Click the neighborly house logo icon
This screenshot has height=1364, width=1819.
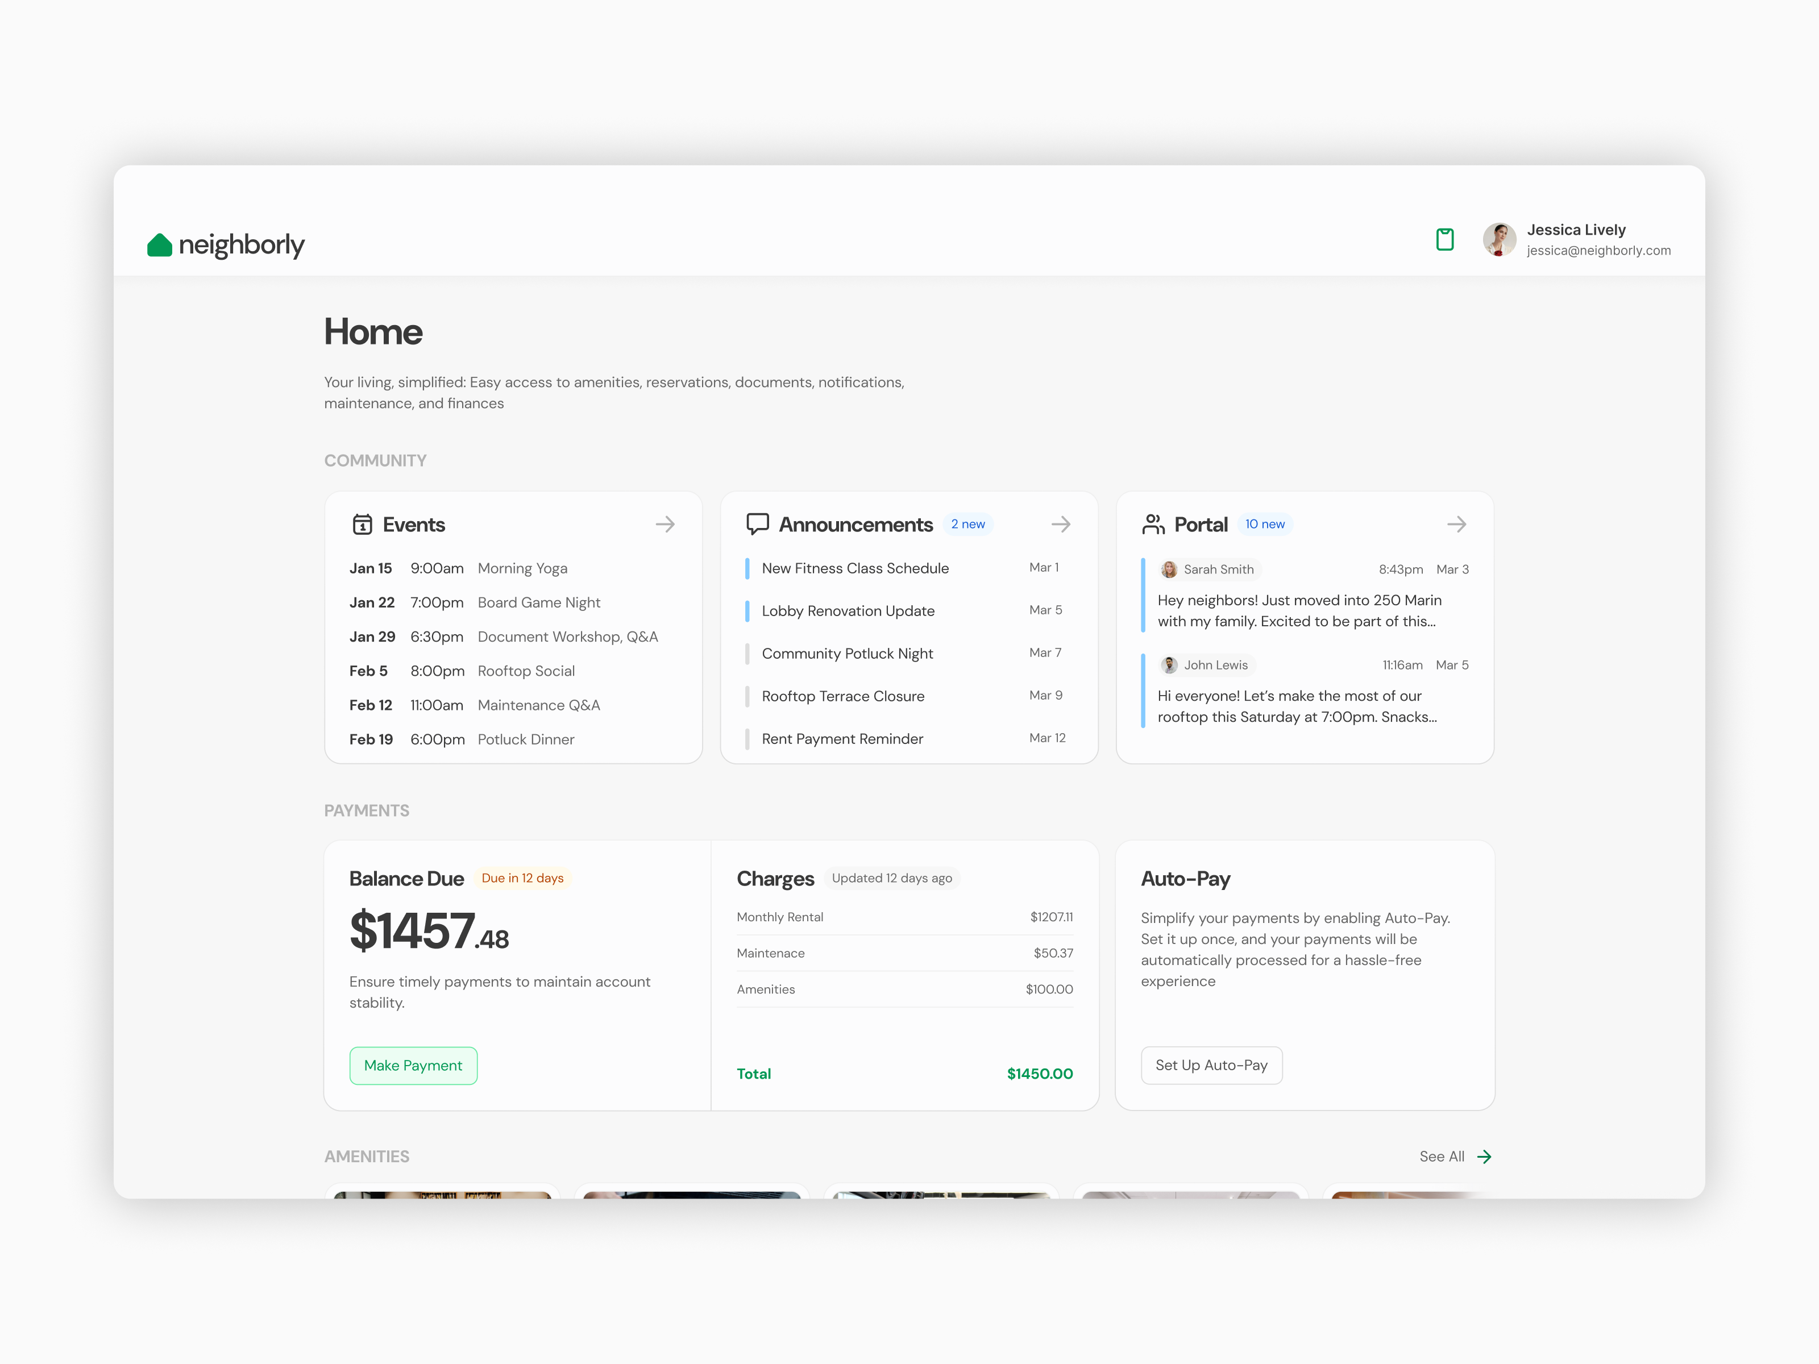click(160, 245)
